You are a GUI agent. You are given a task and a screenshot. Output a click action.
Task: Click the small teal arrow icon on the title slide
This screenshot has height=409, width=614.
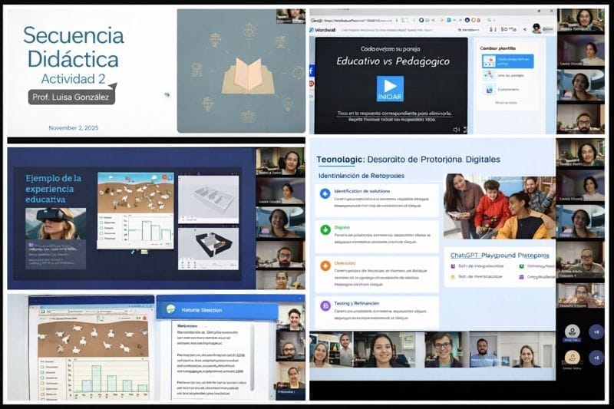click(x=167, y=94)
